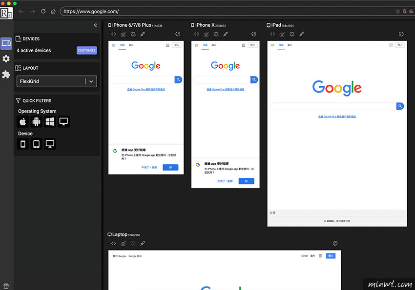Screen dimensions: 415x290
Task: Open the Google Duo link in iPhone 6/7/8 Plus preview
Action: [x=146, y=89]
